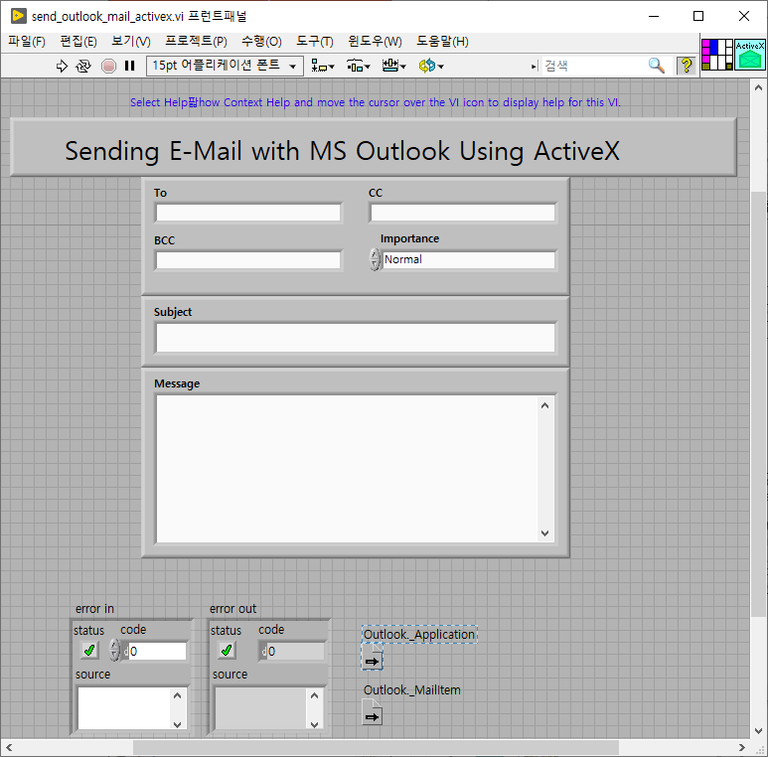Click the Run arrow button
This screenshot has width=768, height=757.
coord(62,66)
